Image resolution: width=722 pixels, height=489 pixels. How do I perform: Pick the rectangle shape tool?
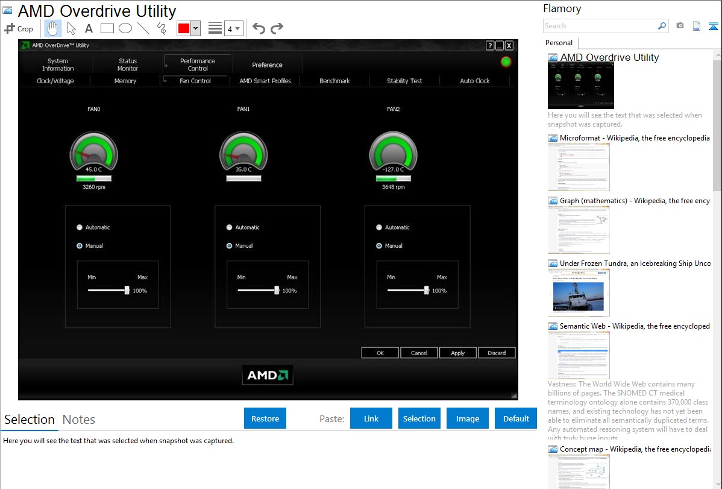[x=107, y=28]
